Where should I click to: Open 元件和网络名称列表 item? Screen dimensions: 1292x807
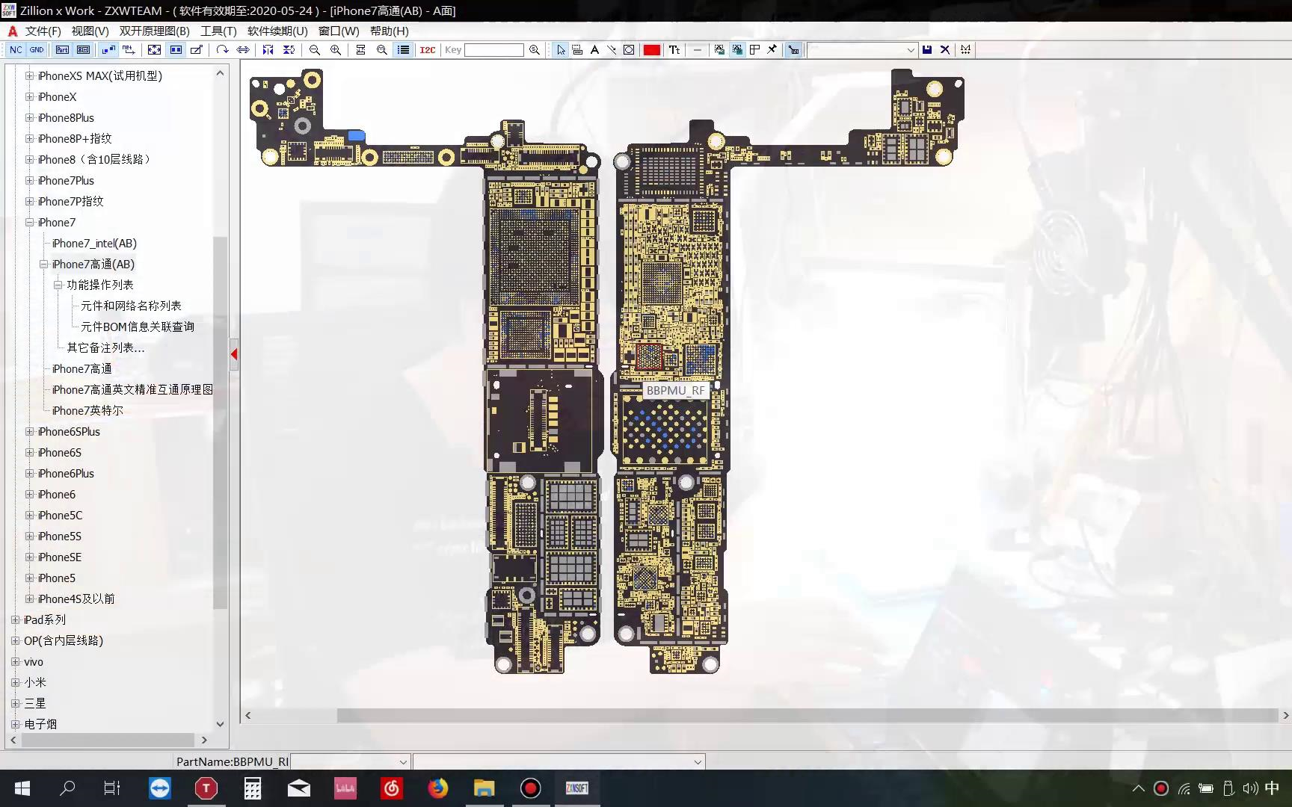coord(131,306)
